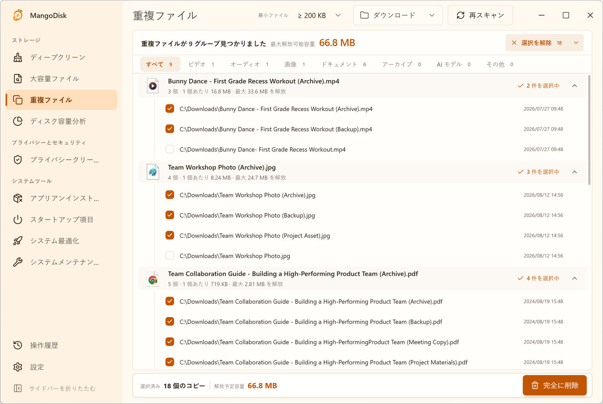Screen dimensions: 603x404
Task: Open the 選択を解除 dropdown arrow
Action: 576,43
